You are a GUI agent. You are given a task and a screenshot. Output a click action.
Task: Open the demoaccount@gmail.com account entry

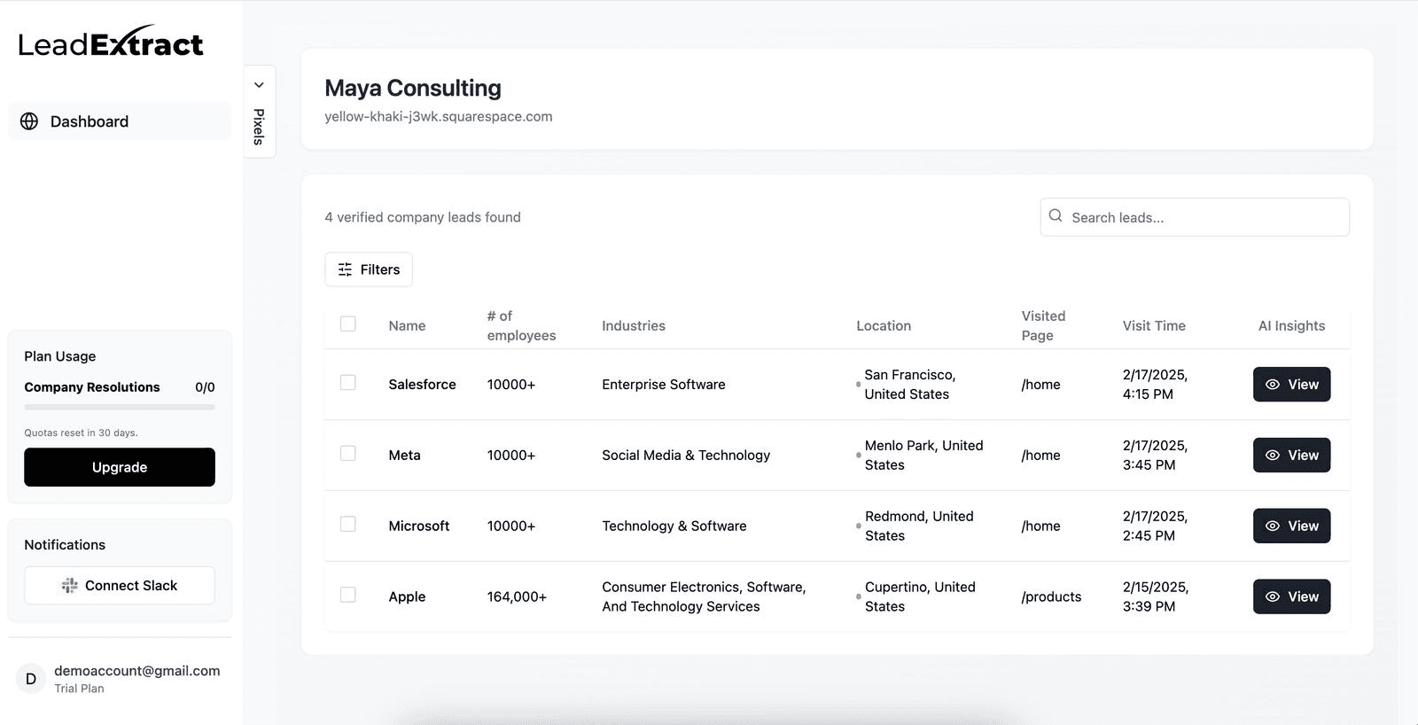tap(120, 679)
